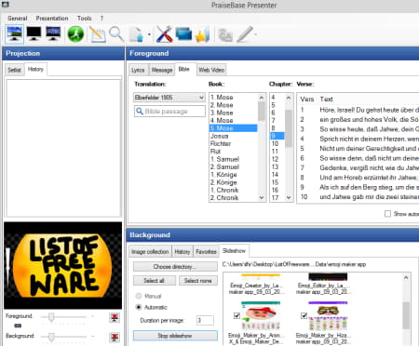The image size is (419, 346).
Task: Click the black screen monitor icon
Action: [34, 33]
